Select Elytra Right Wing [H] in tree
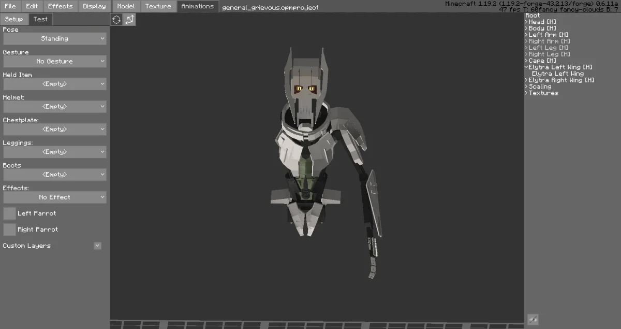The height and width of the screenshot is (329, 621). pyautogui.click(x=561, y=80)
